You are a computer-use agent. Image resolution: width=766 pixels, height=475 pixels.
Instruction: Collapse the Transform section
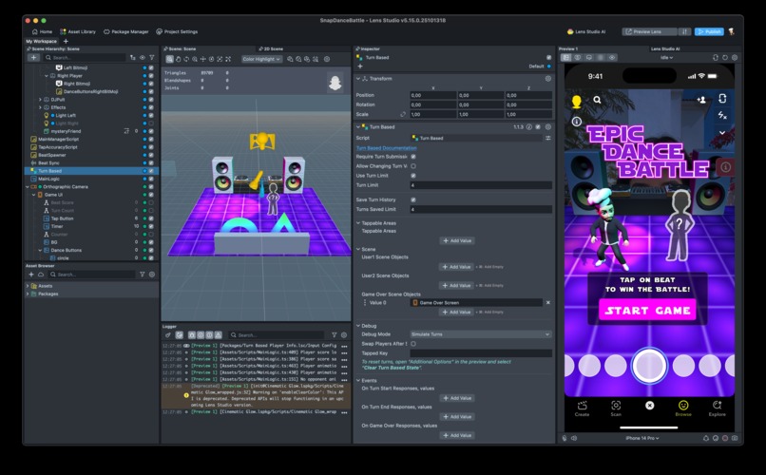coord(358,79)
